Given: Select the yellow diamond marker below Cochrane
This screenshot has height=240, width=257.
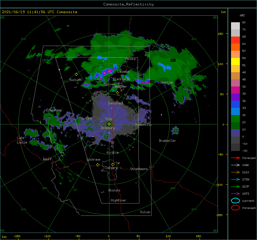Looking at the screenshot, I should (x=98, y=165).
